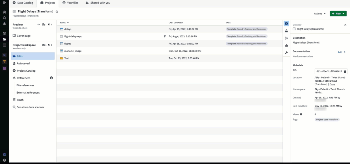Viewport: 350px width, 164px height.
Task: Go to the Your files tab
Action: point(70,3)
